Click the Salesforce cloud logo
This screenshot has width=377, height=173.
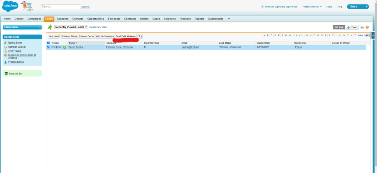[x=10, y=6]
